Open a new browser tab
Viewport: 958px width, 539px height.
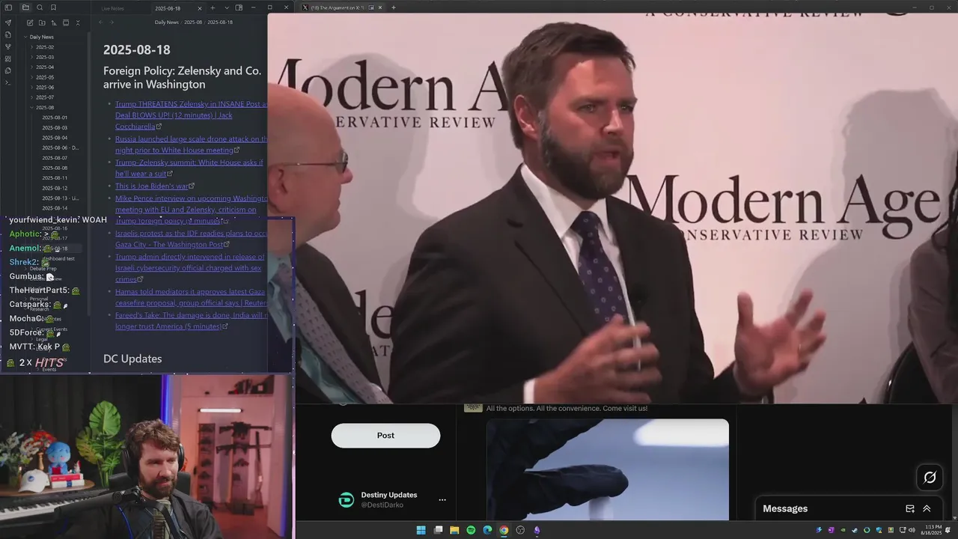click(x=394, y=7)
